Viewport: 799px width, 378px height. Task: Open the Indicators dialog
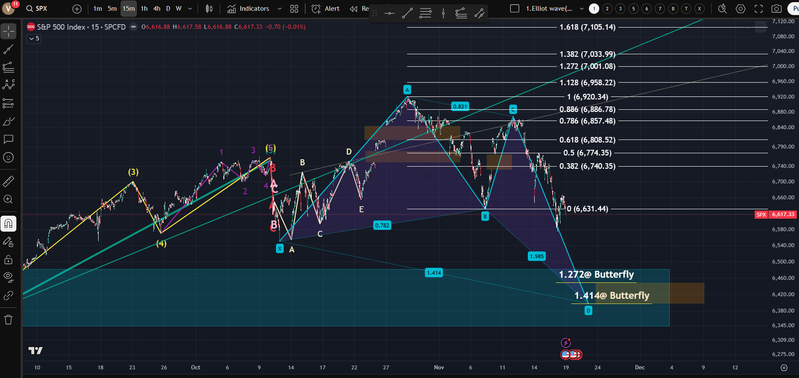248,9
